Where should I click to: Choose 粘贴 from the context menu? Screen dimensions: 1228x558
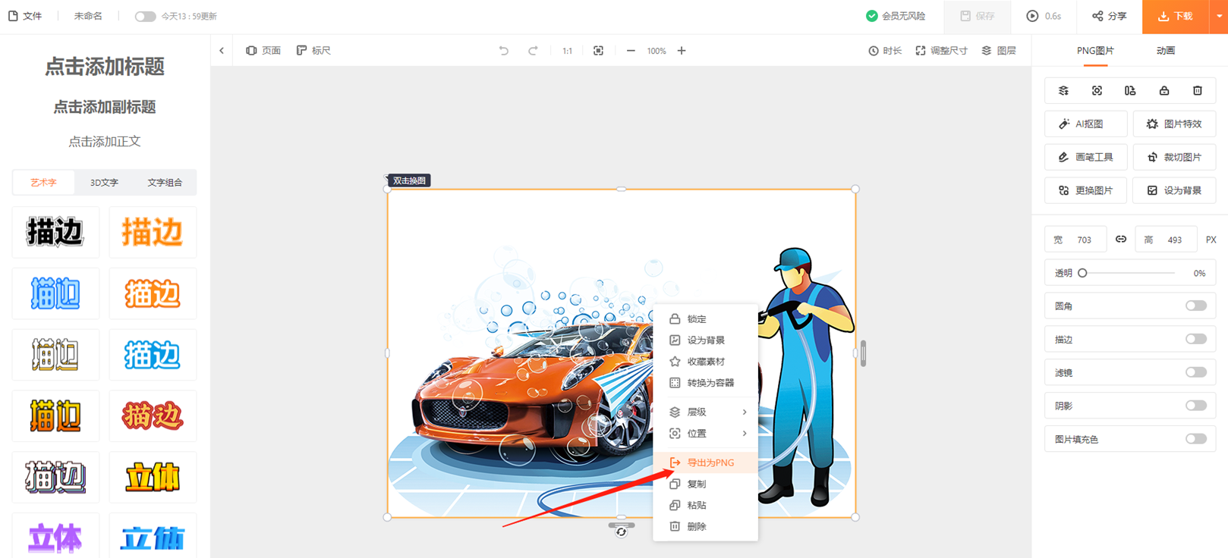tap(706, 505)
